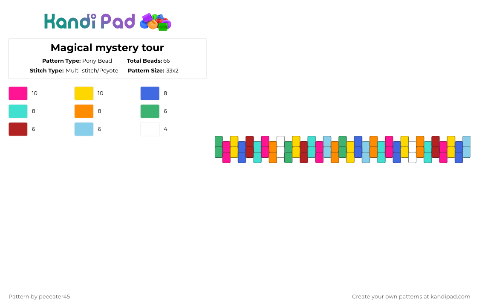The image size is (479, 307).
Task: Click 'Pattern by peeeater45' credit
Action: tap(39, 297)
